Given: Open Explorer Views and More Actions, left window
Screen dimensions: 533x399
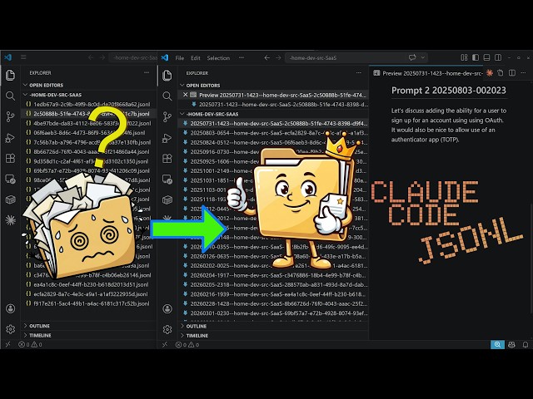Looking at the screenshot, I should coord(147,72).
